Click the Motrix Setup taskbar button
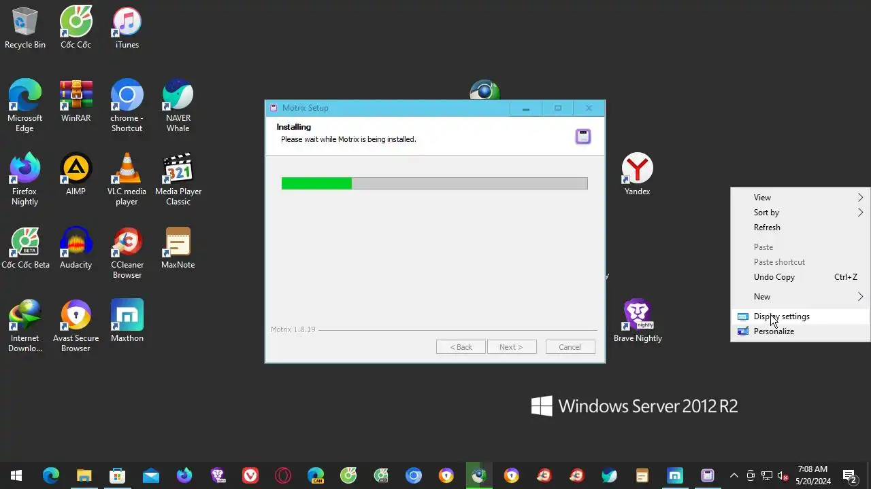This screenshot has height=489, width=871. point(708,475)
